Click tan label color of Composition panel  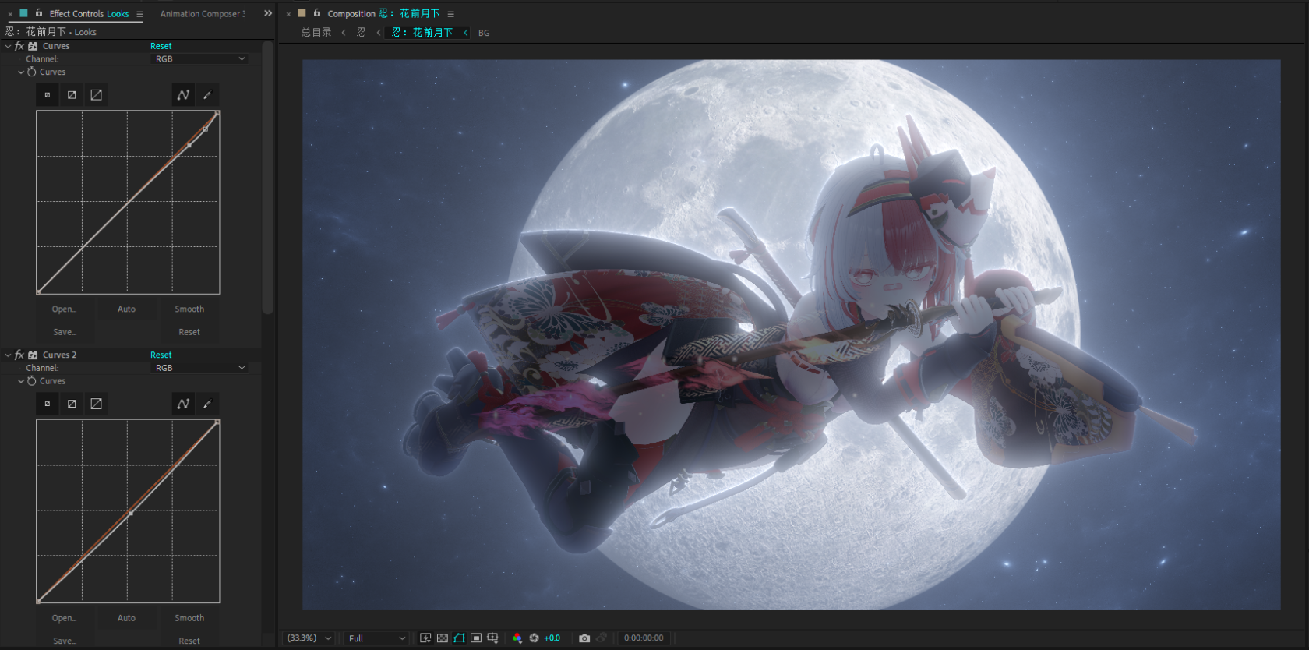click(302, 13)
